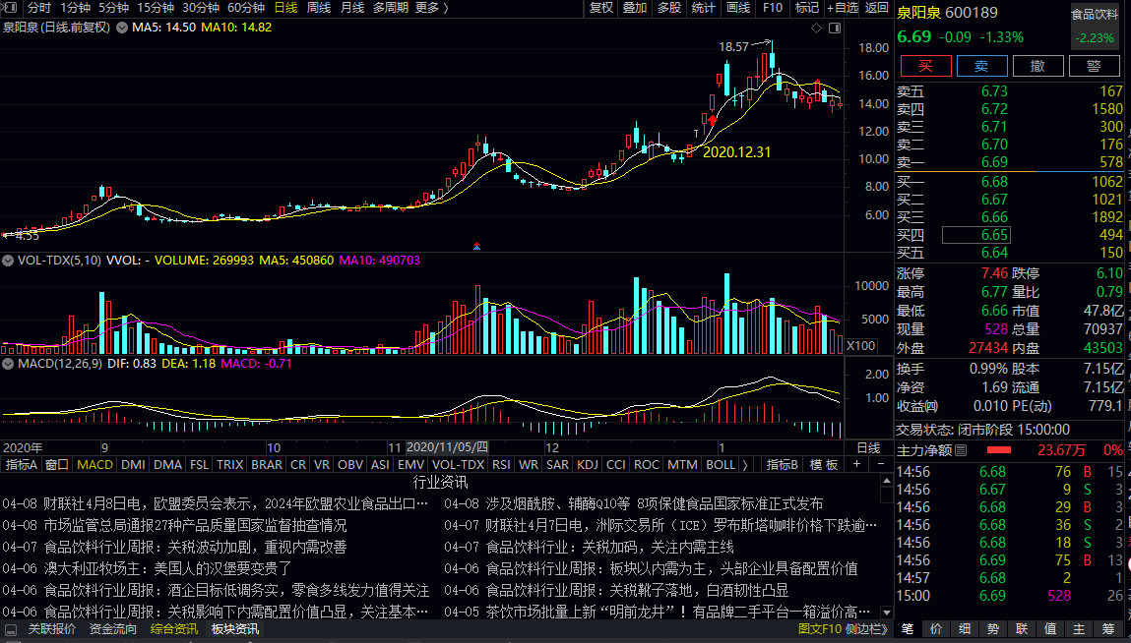Screen dimensions: 1131x643
Task: Toggle the side panel icon above chart
Action: (x=835, y=29)
